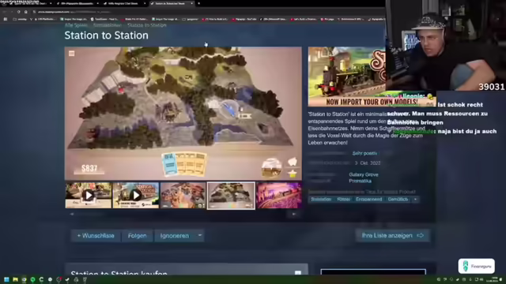Expand more tags with plus button
This screenshot has height=284, width=506.
[x=415, y=200]
